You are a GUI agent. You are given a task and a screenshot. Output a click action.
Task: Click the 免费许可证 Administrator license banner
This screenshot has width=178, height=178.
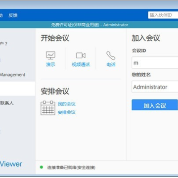pyautogui.click(x=89, y=25)
